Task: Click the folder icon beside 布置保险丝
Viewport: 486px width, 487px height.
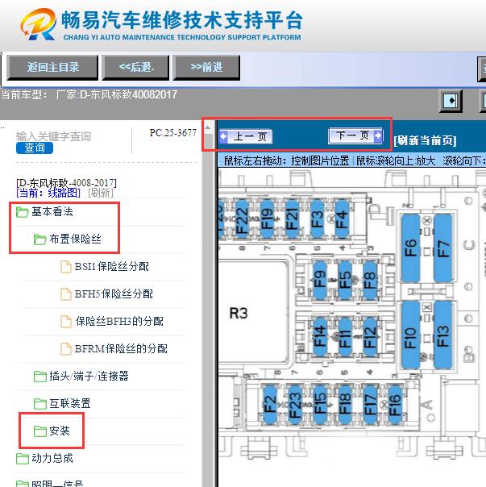Action: tap(40, 239)
